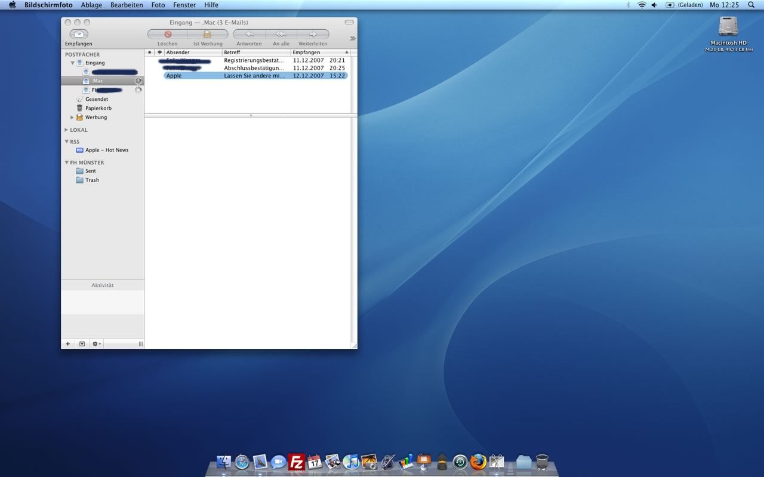The image size is (764, 477).
Task: Open iCal from the Dock
Action: (x=315, y=461)
